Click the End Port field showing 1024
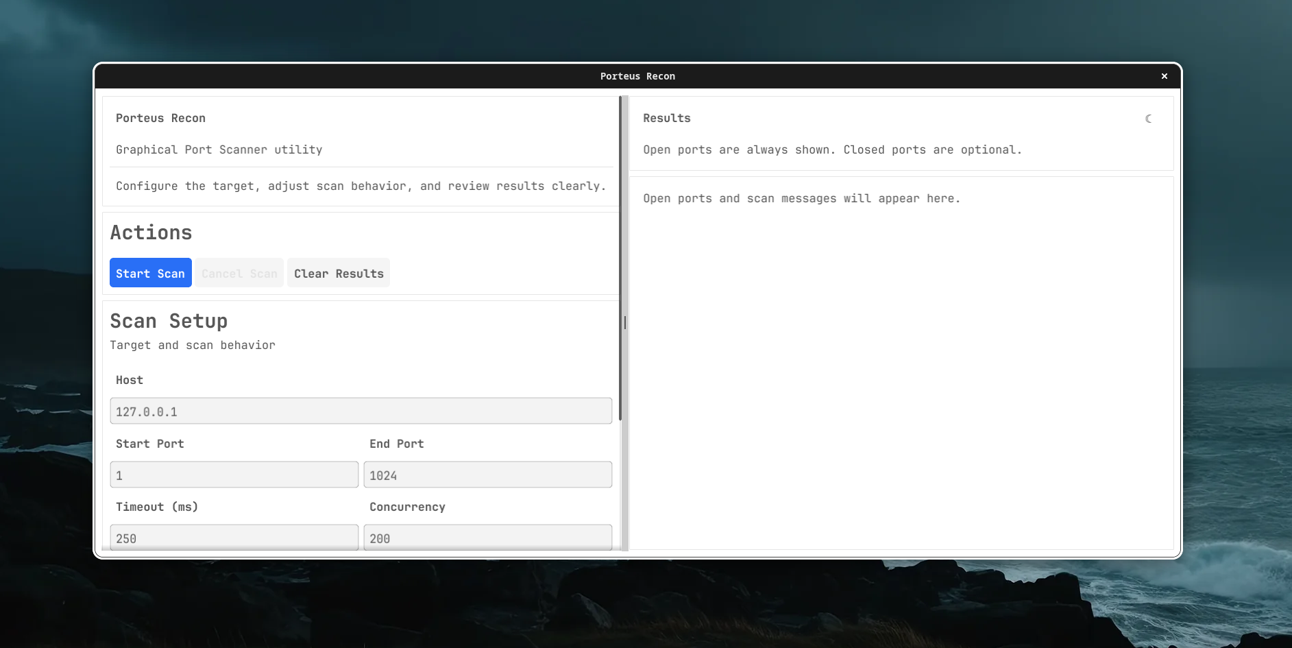The height and width of the screenshot is (648, 1292). (487, 475)
